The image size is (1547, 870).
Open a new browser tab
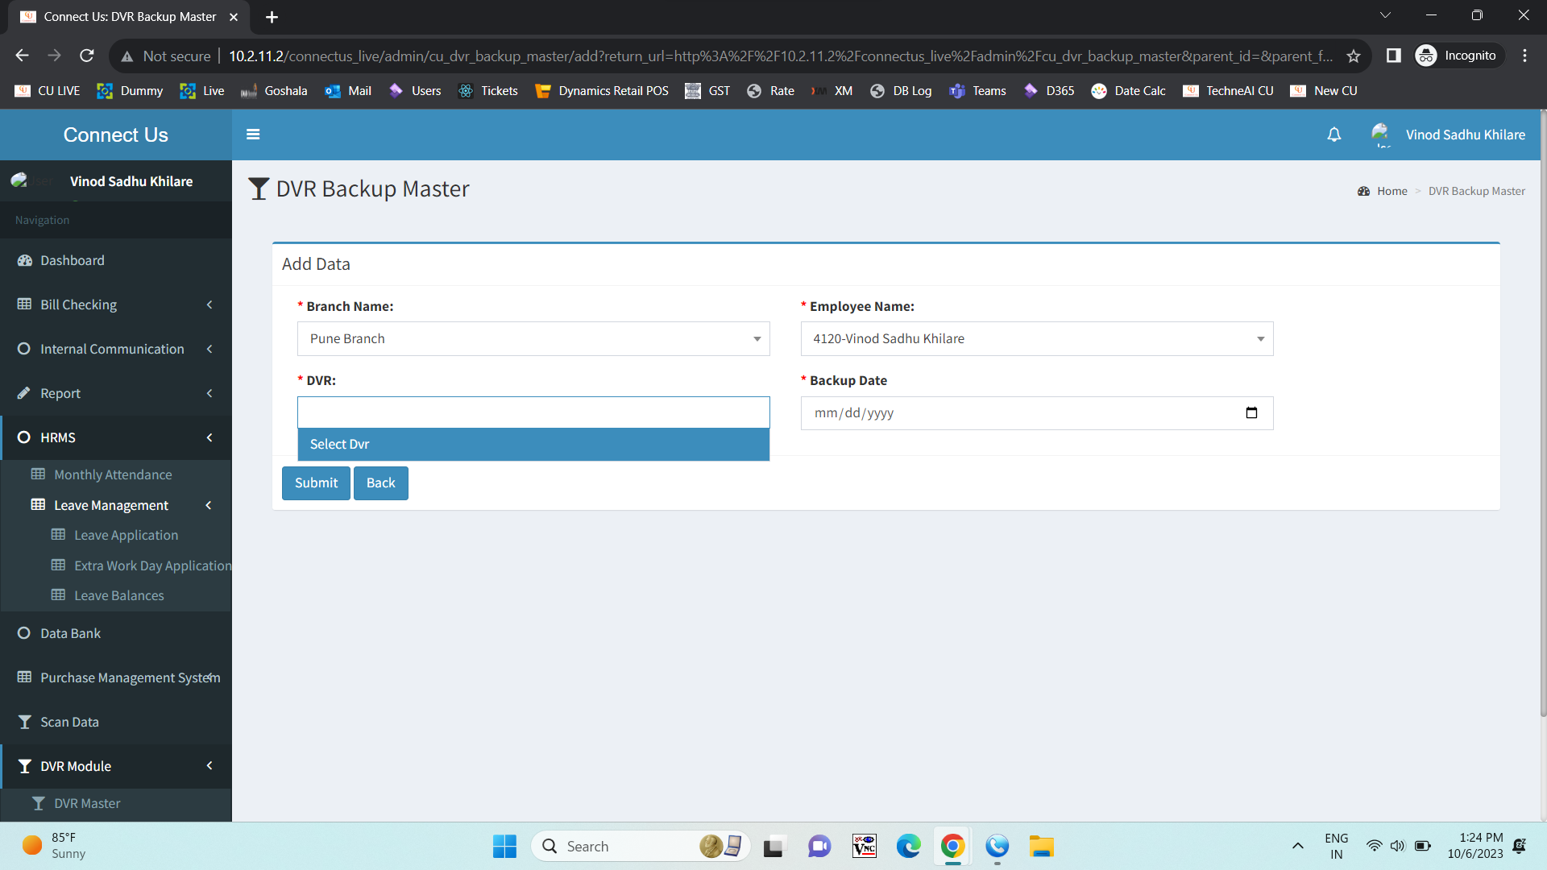click(272, 17)
